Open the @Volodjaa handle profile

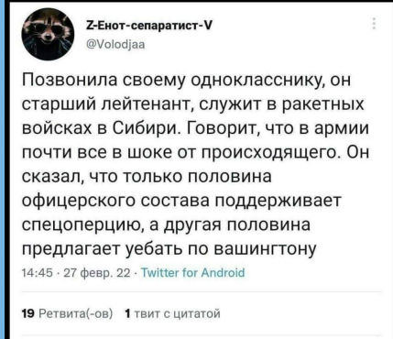coord(116,45)
